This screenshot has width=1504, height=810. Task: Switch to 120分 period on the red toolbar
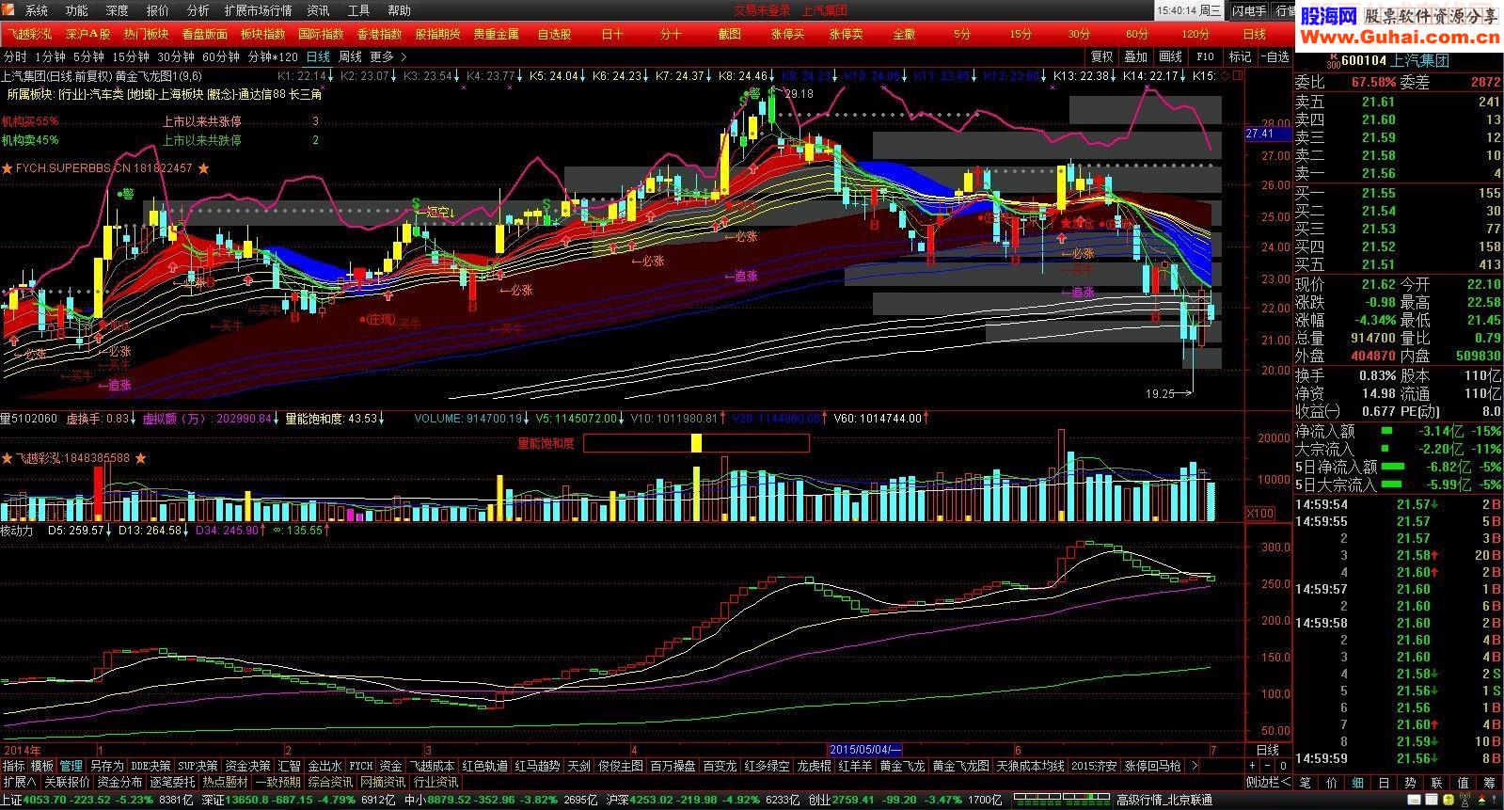point(1196,34)
